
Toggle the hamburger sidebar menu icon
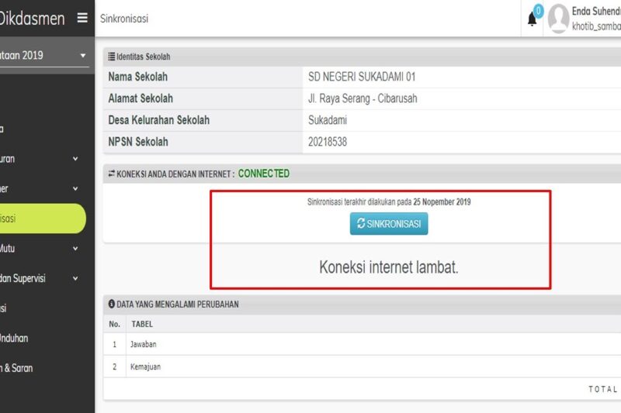pyautogui.click(x=82, y=18)
